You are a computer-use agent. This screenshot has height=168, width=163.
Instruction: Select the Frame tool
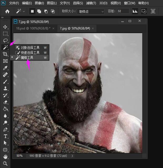(5, 61)
